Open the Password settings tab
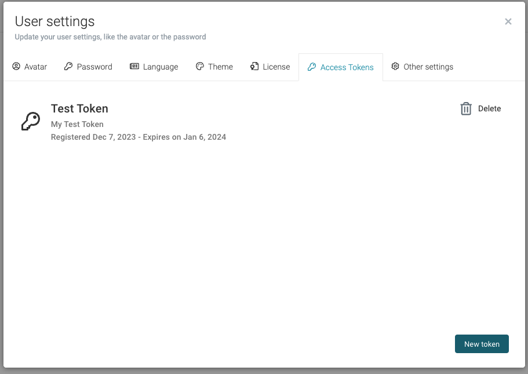528x374 pixels. coord(88,66)
